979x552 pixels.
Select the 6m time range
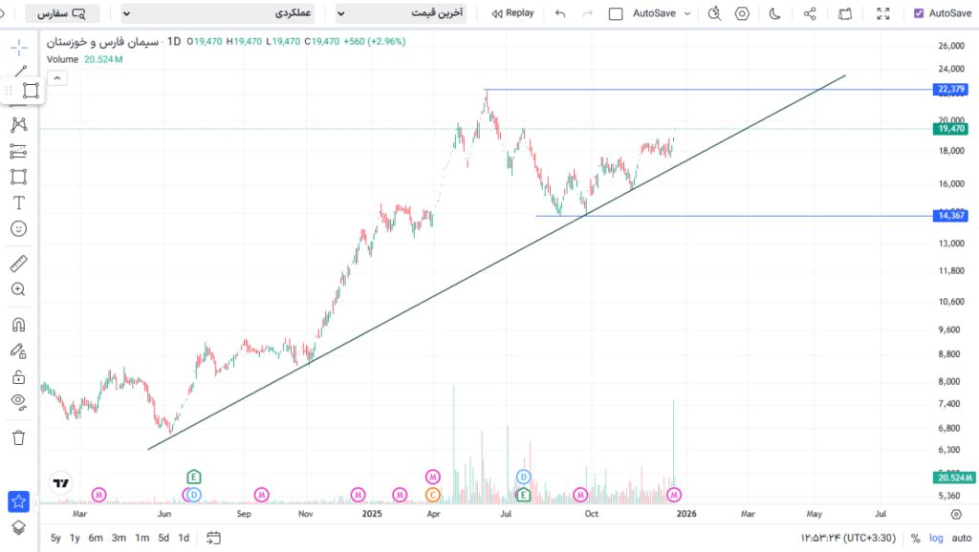click(96, 538)
